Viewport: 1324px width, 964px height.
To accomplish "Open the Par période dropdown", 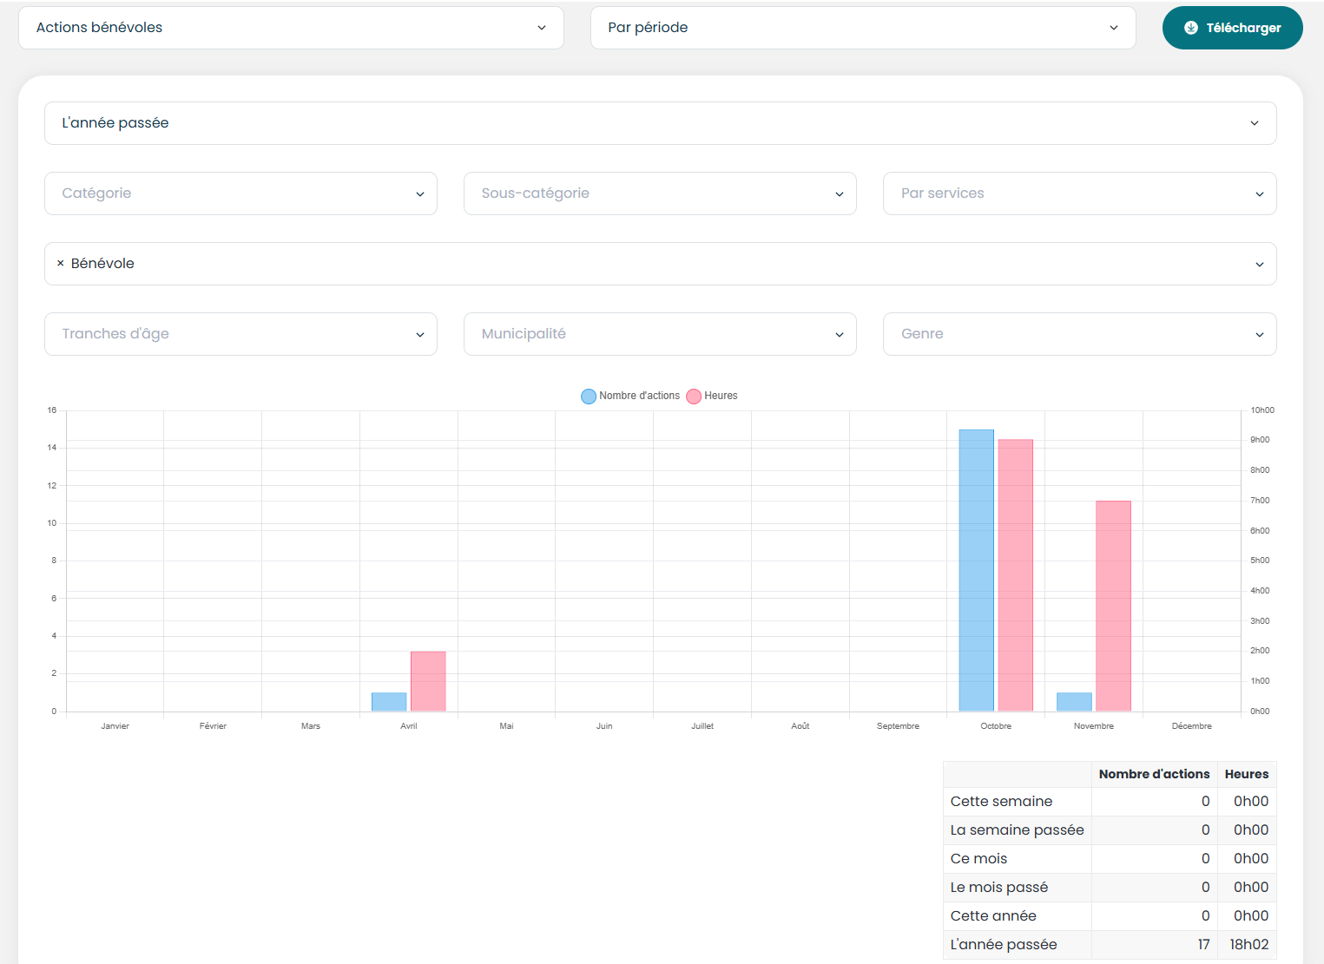I will tap(862, 28).
